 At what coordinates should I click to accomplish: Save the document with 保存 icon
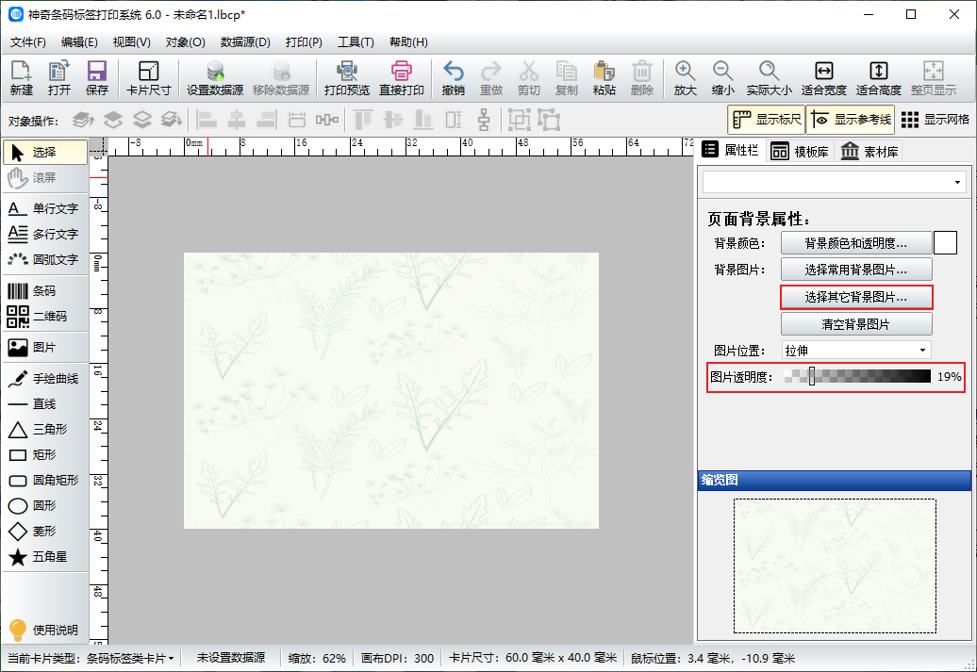(x=97, y=78)
